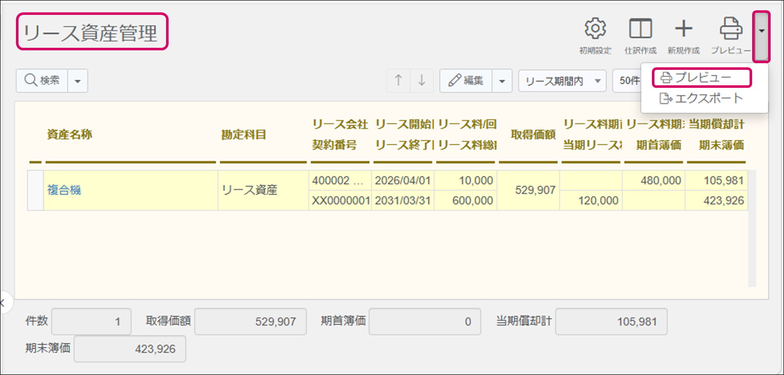
Task: Click the 検索 search button
Action: 42,81
